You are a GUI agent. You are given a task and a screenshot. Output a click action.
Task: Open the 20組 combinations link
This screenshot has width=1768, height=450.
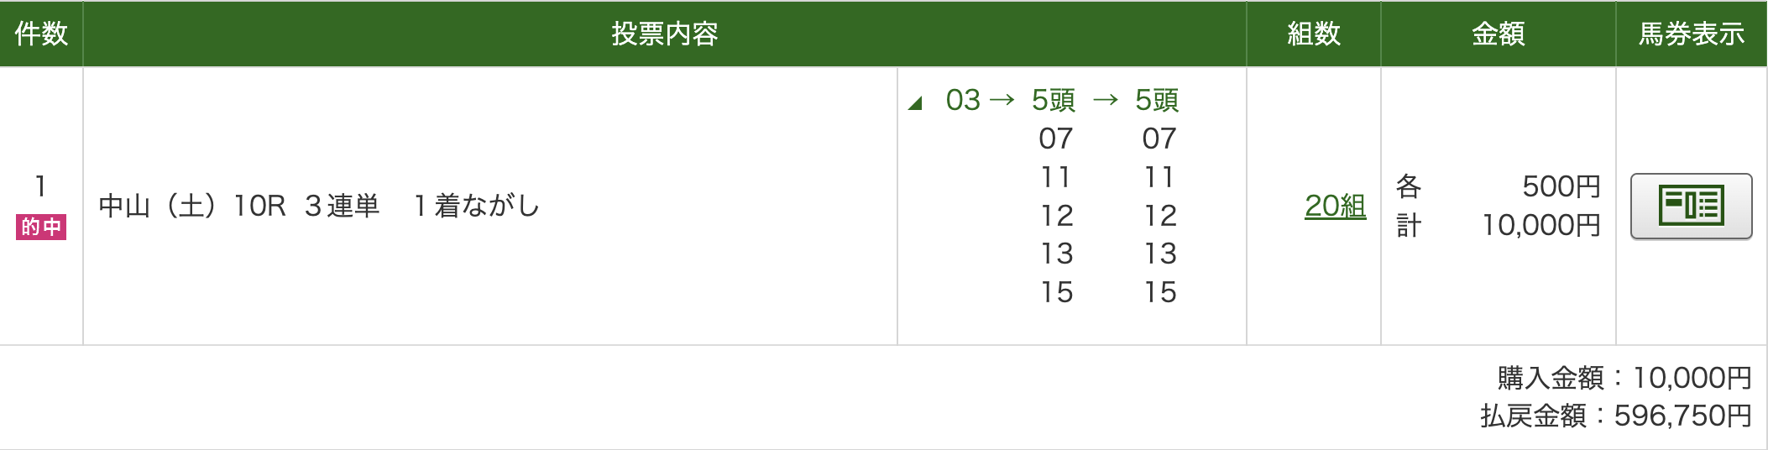click(x=1335, y=206)
